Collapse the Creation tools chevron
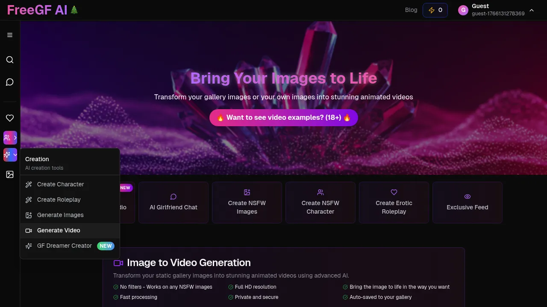 15,155
